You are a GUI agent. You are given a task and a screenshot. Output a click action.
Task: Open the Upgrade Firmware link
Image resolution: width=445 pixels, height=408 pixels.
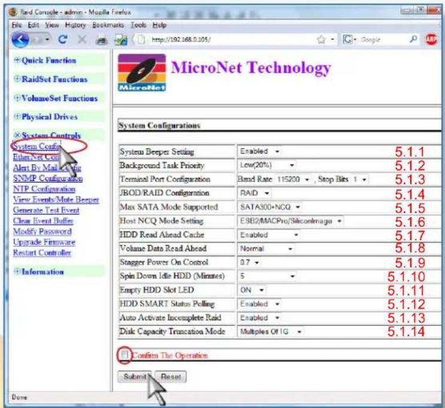[x=44, y=242]
